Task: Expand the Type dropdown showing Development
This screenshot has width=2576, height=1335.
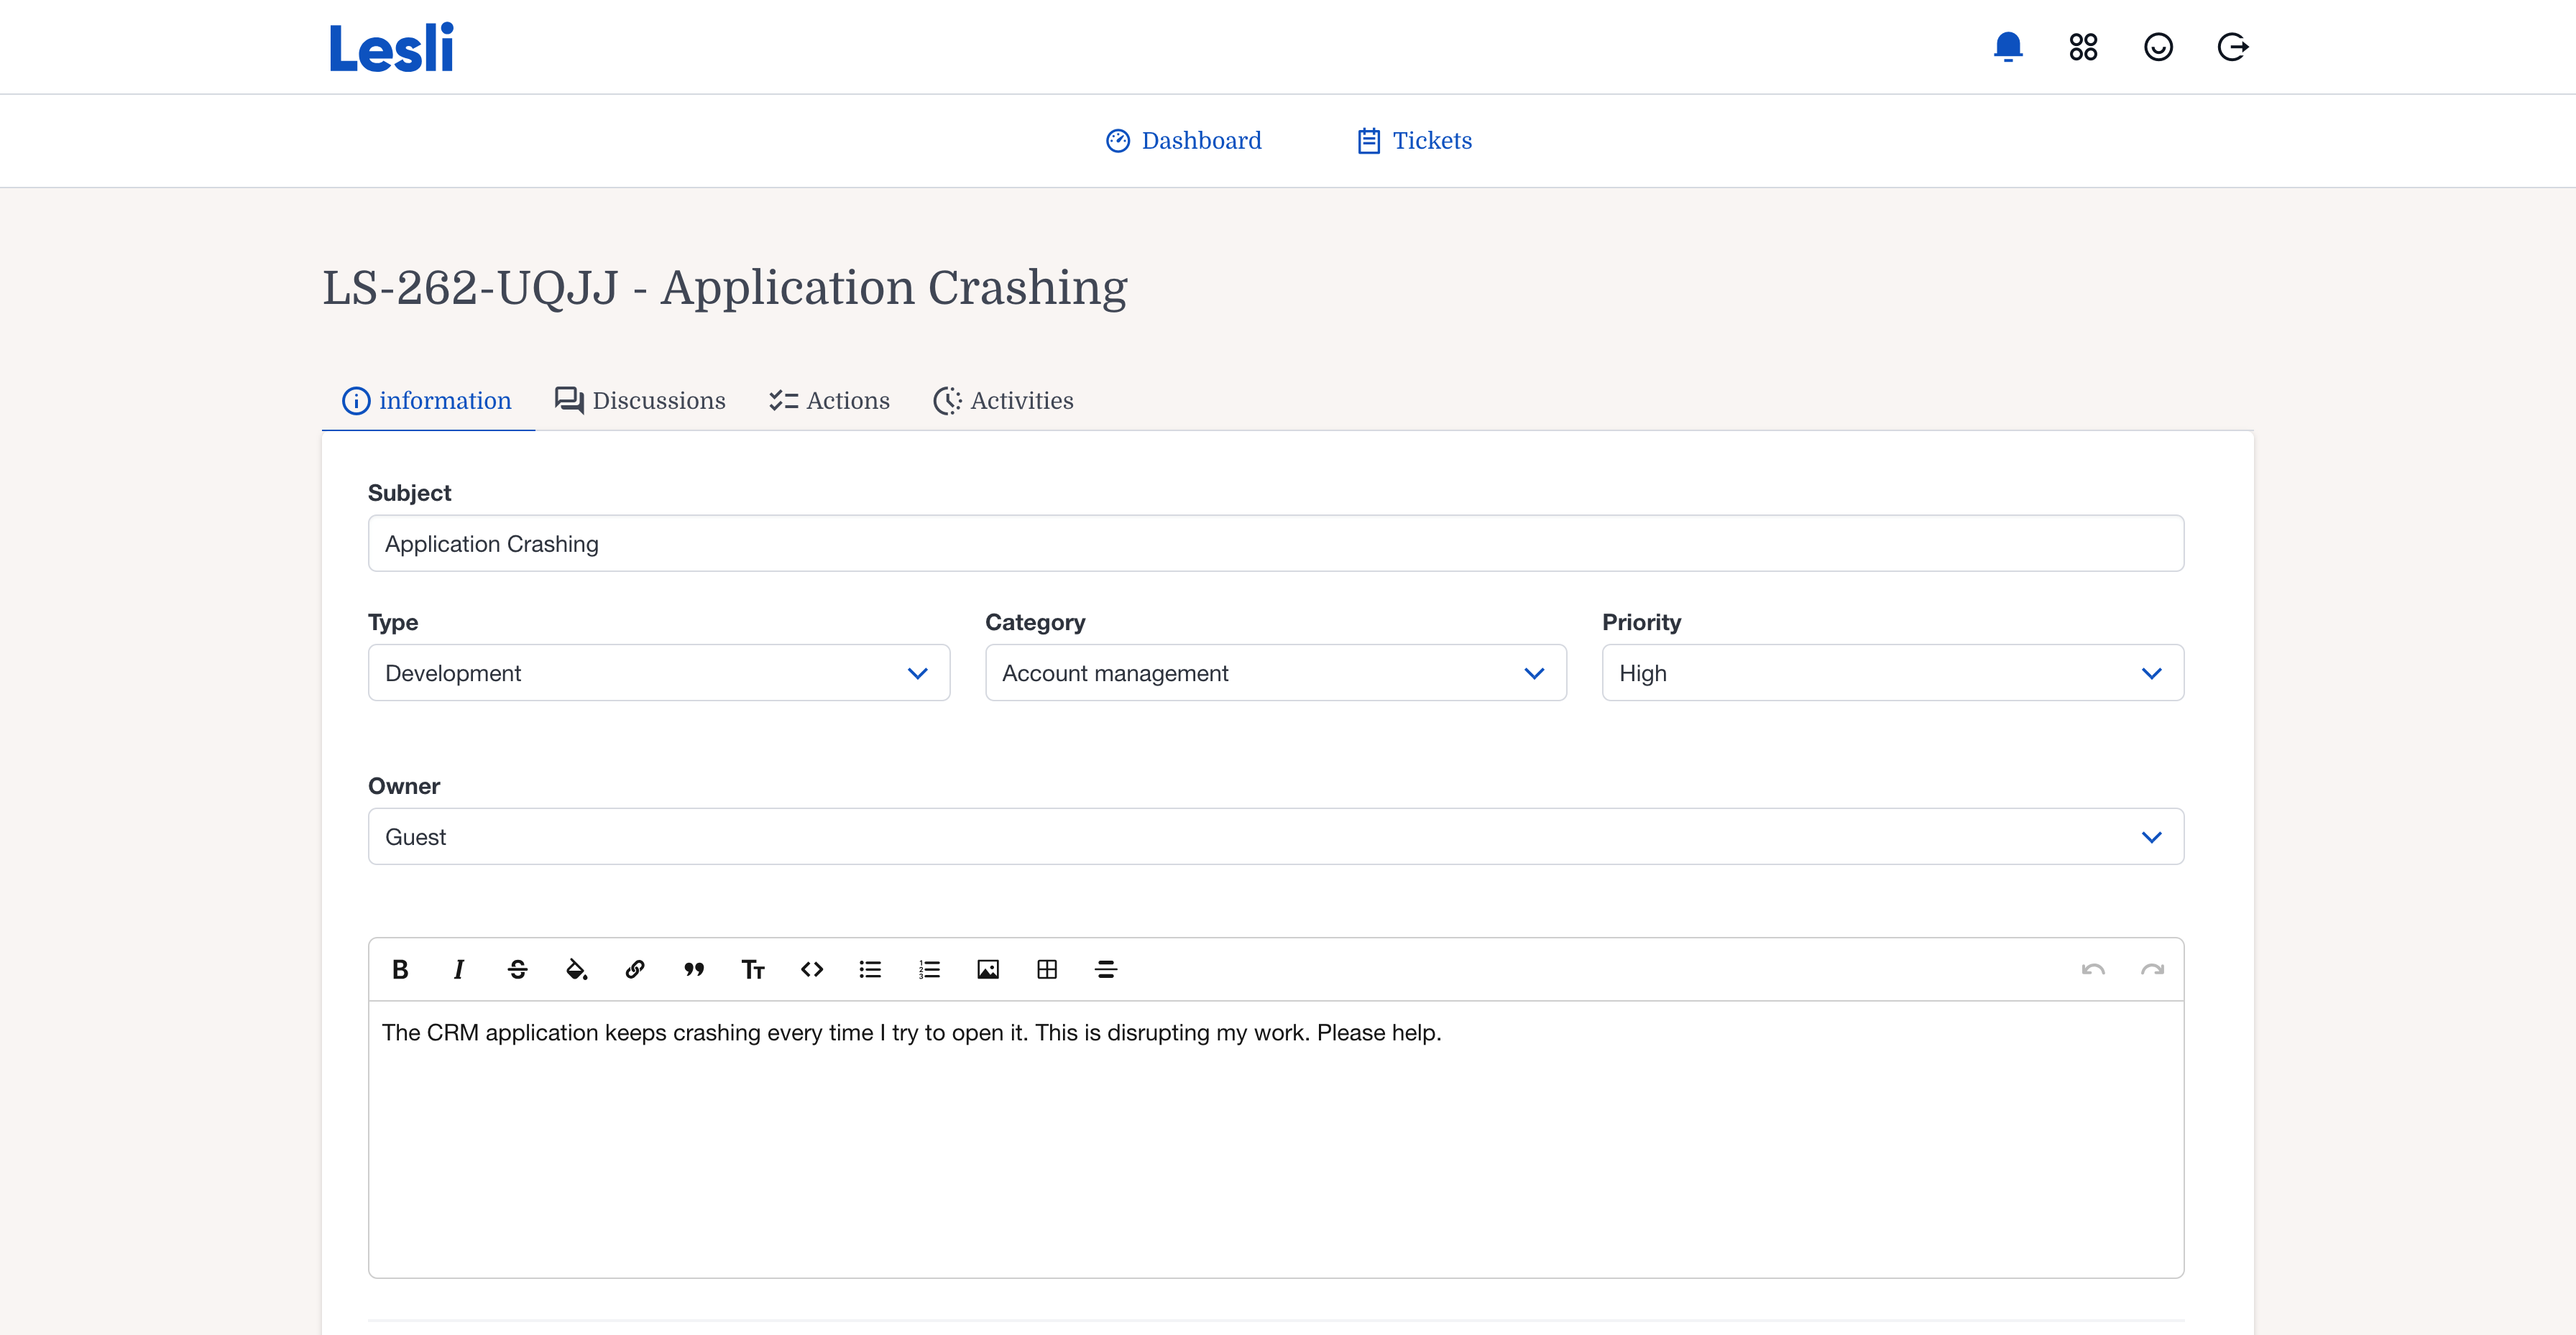Action: point(658,673)
